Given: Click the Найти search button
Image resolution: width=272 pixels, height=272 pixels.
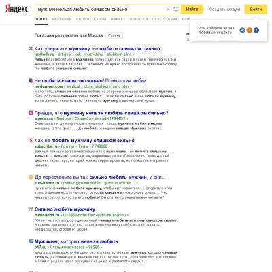Looking at the screenshot, I should pyautogui.click(x=192, y=10).
